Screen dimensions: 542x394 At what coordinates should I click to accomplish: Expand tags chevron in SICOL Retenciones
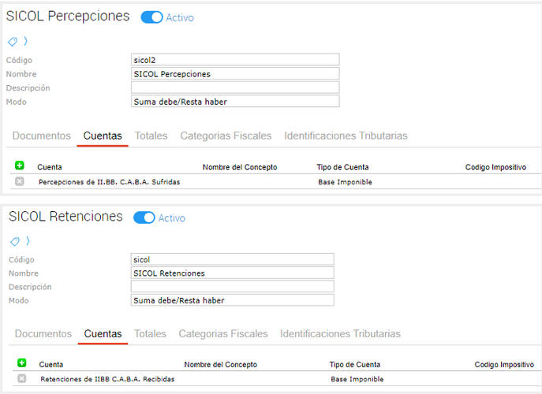click(x=26, y=241)
